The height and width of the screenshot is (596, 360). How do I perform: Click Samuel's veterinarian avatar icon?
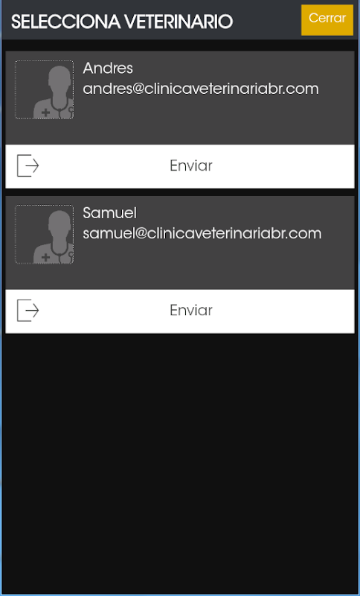45,234
